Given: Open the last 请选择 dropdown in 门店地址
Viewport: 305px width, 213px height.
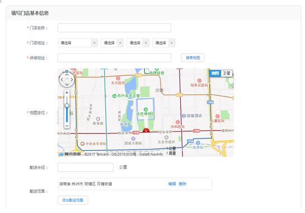Looking at the screenshot, I should click(163, 43).
